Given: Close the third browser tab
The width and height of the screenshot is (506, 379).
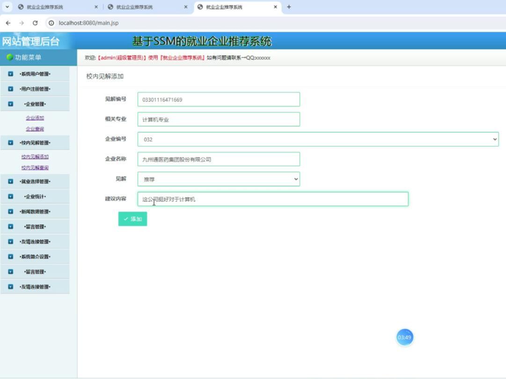Looking at the screenshot, I should click(275, 7).
